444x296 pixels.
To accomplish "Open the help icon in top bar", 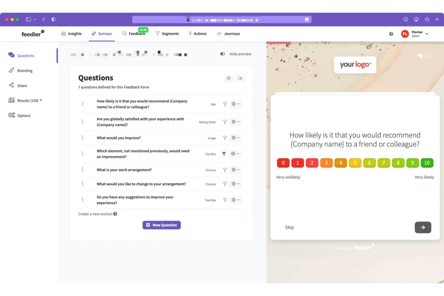I will [391, 34].
